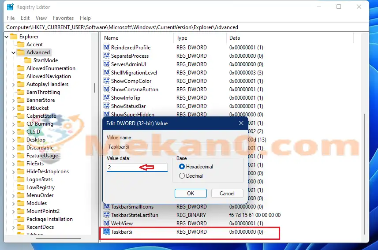Open the File menu
This screenshot has height=250, width=378.
tap(11, 18)
